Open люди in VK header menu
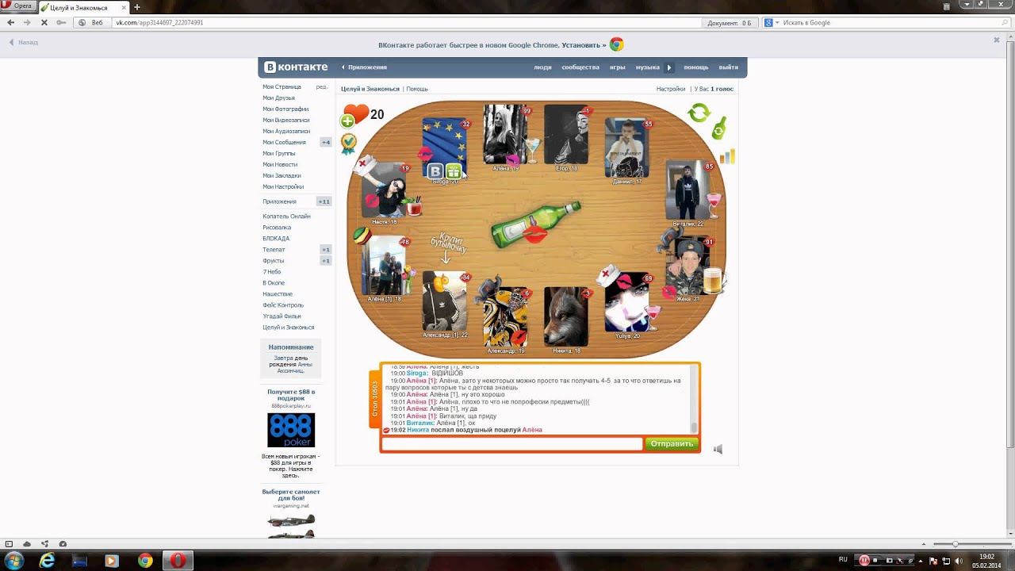The height and width of the screenshot is (571, 1015). pos(542,67)
